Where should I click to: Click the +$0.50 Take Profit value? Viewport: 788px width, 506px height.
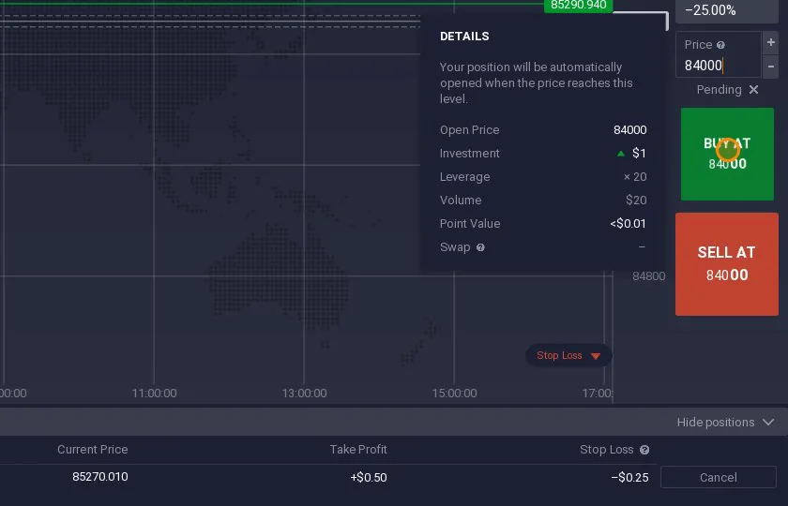[369, 477]
